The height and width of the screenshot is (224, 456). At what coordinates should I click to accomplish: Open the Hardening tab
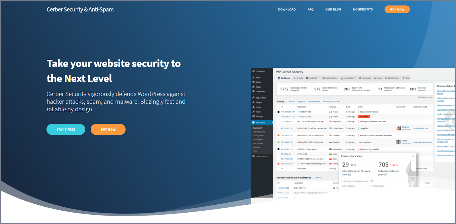pyautogui.click(x=365, y=78)
